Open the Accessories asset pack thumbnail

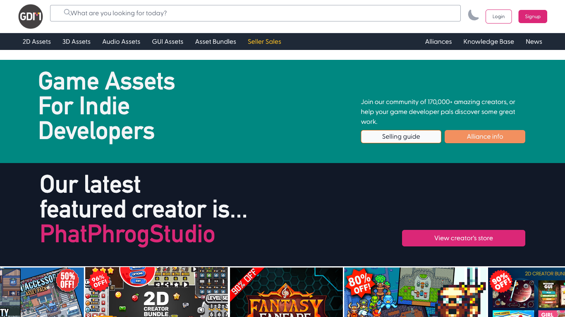pyautogui.click(x=42, y=292)
